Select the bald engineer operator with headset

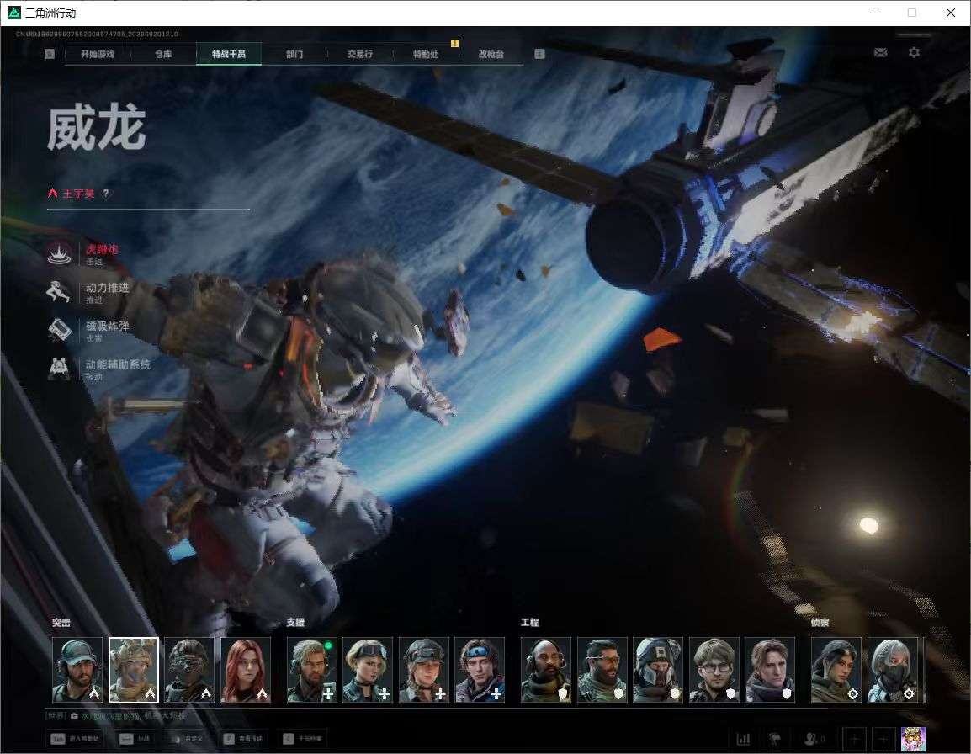coord(546,670)
